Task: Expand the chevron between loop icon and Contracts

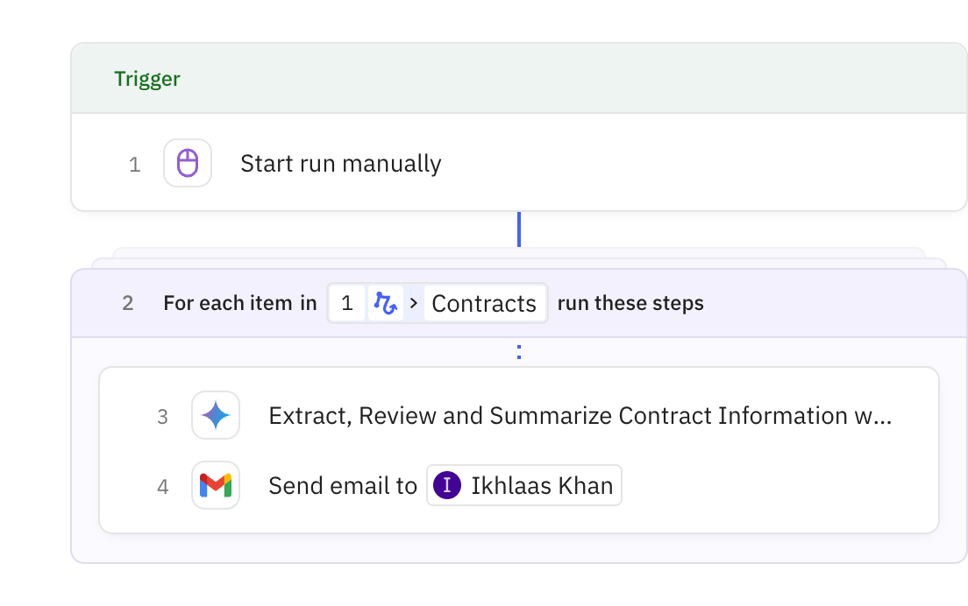Action: tap(412, 302)
